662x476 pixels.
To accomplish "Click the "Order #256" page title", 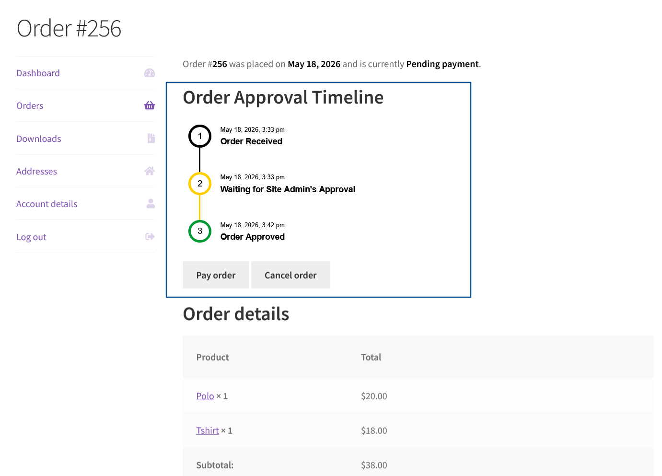I will pos(69,28).
